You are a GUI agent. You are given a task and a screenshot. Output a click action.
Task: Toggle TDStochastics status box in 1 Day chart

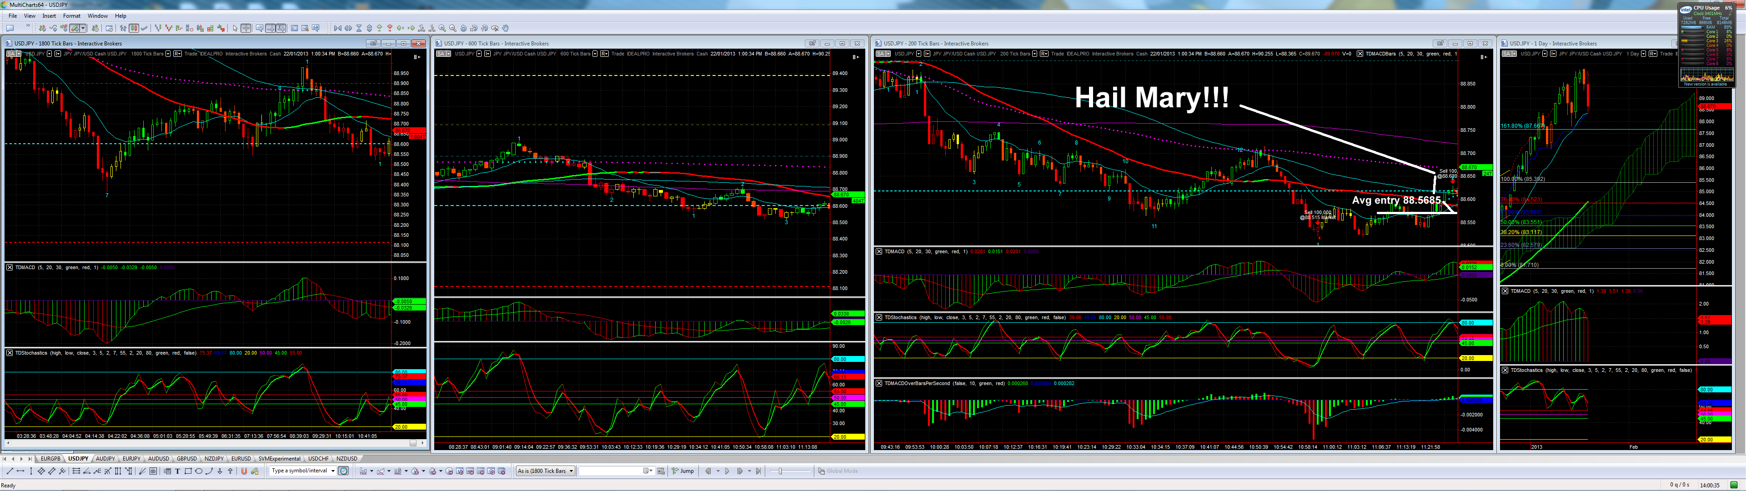(1505, 370)
